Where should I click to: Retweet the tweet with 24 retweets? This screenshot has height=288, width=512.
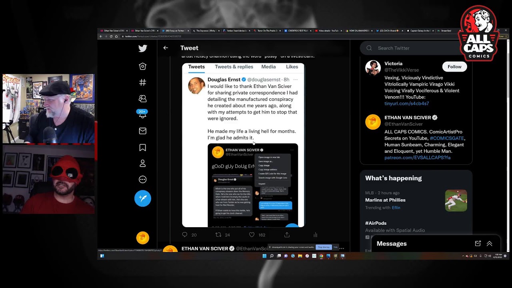218,235
